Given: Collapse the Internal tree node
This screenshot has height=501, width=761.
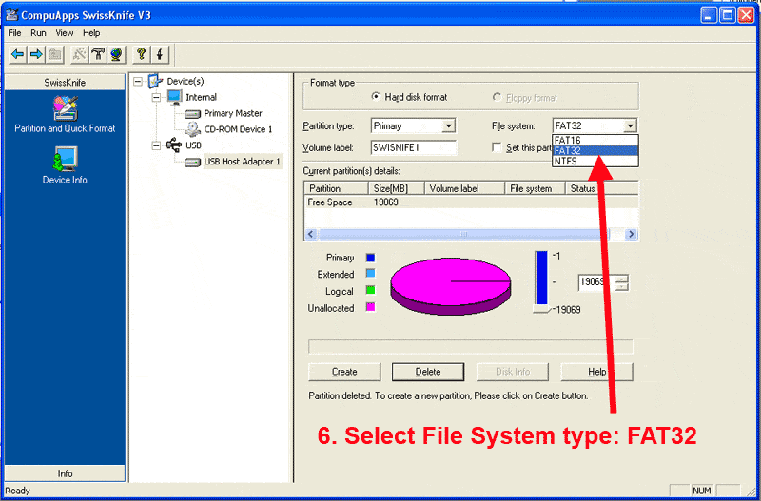Looking at the screenshot, I should (x=156, y=98).
